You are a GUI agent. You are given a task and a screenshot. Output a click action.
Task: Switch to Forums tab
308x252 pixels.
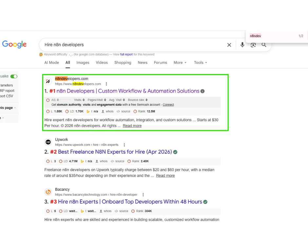[x=161, y=62]
